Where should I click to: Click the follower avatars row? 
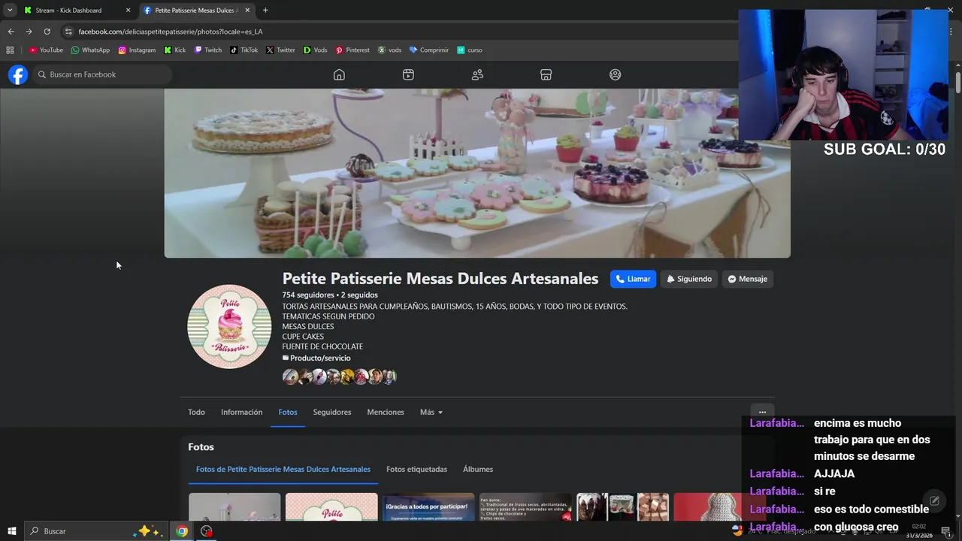[x=339, y=376]
